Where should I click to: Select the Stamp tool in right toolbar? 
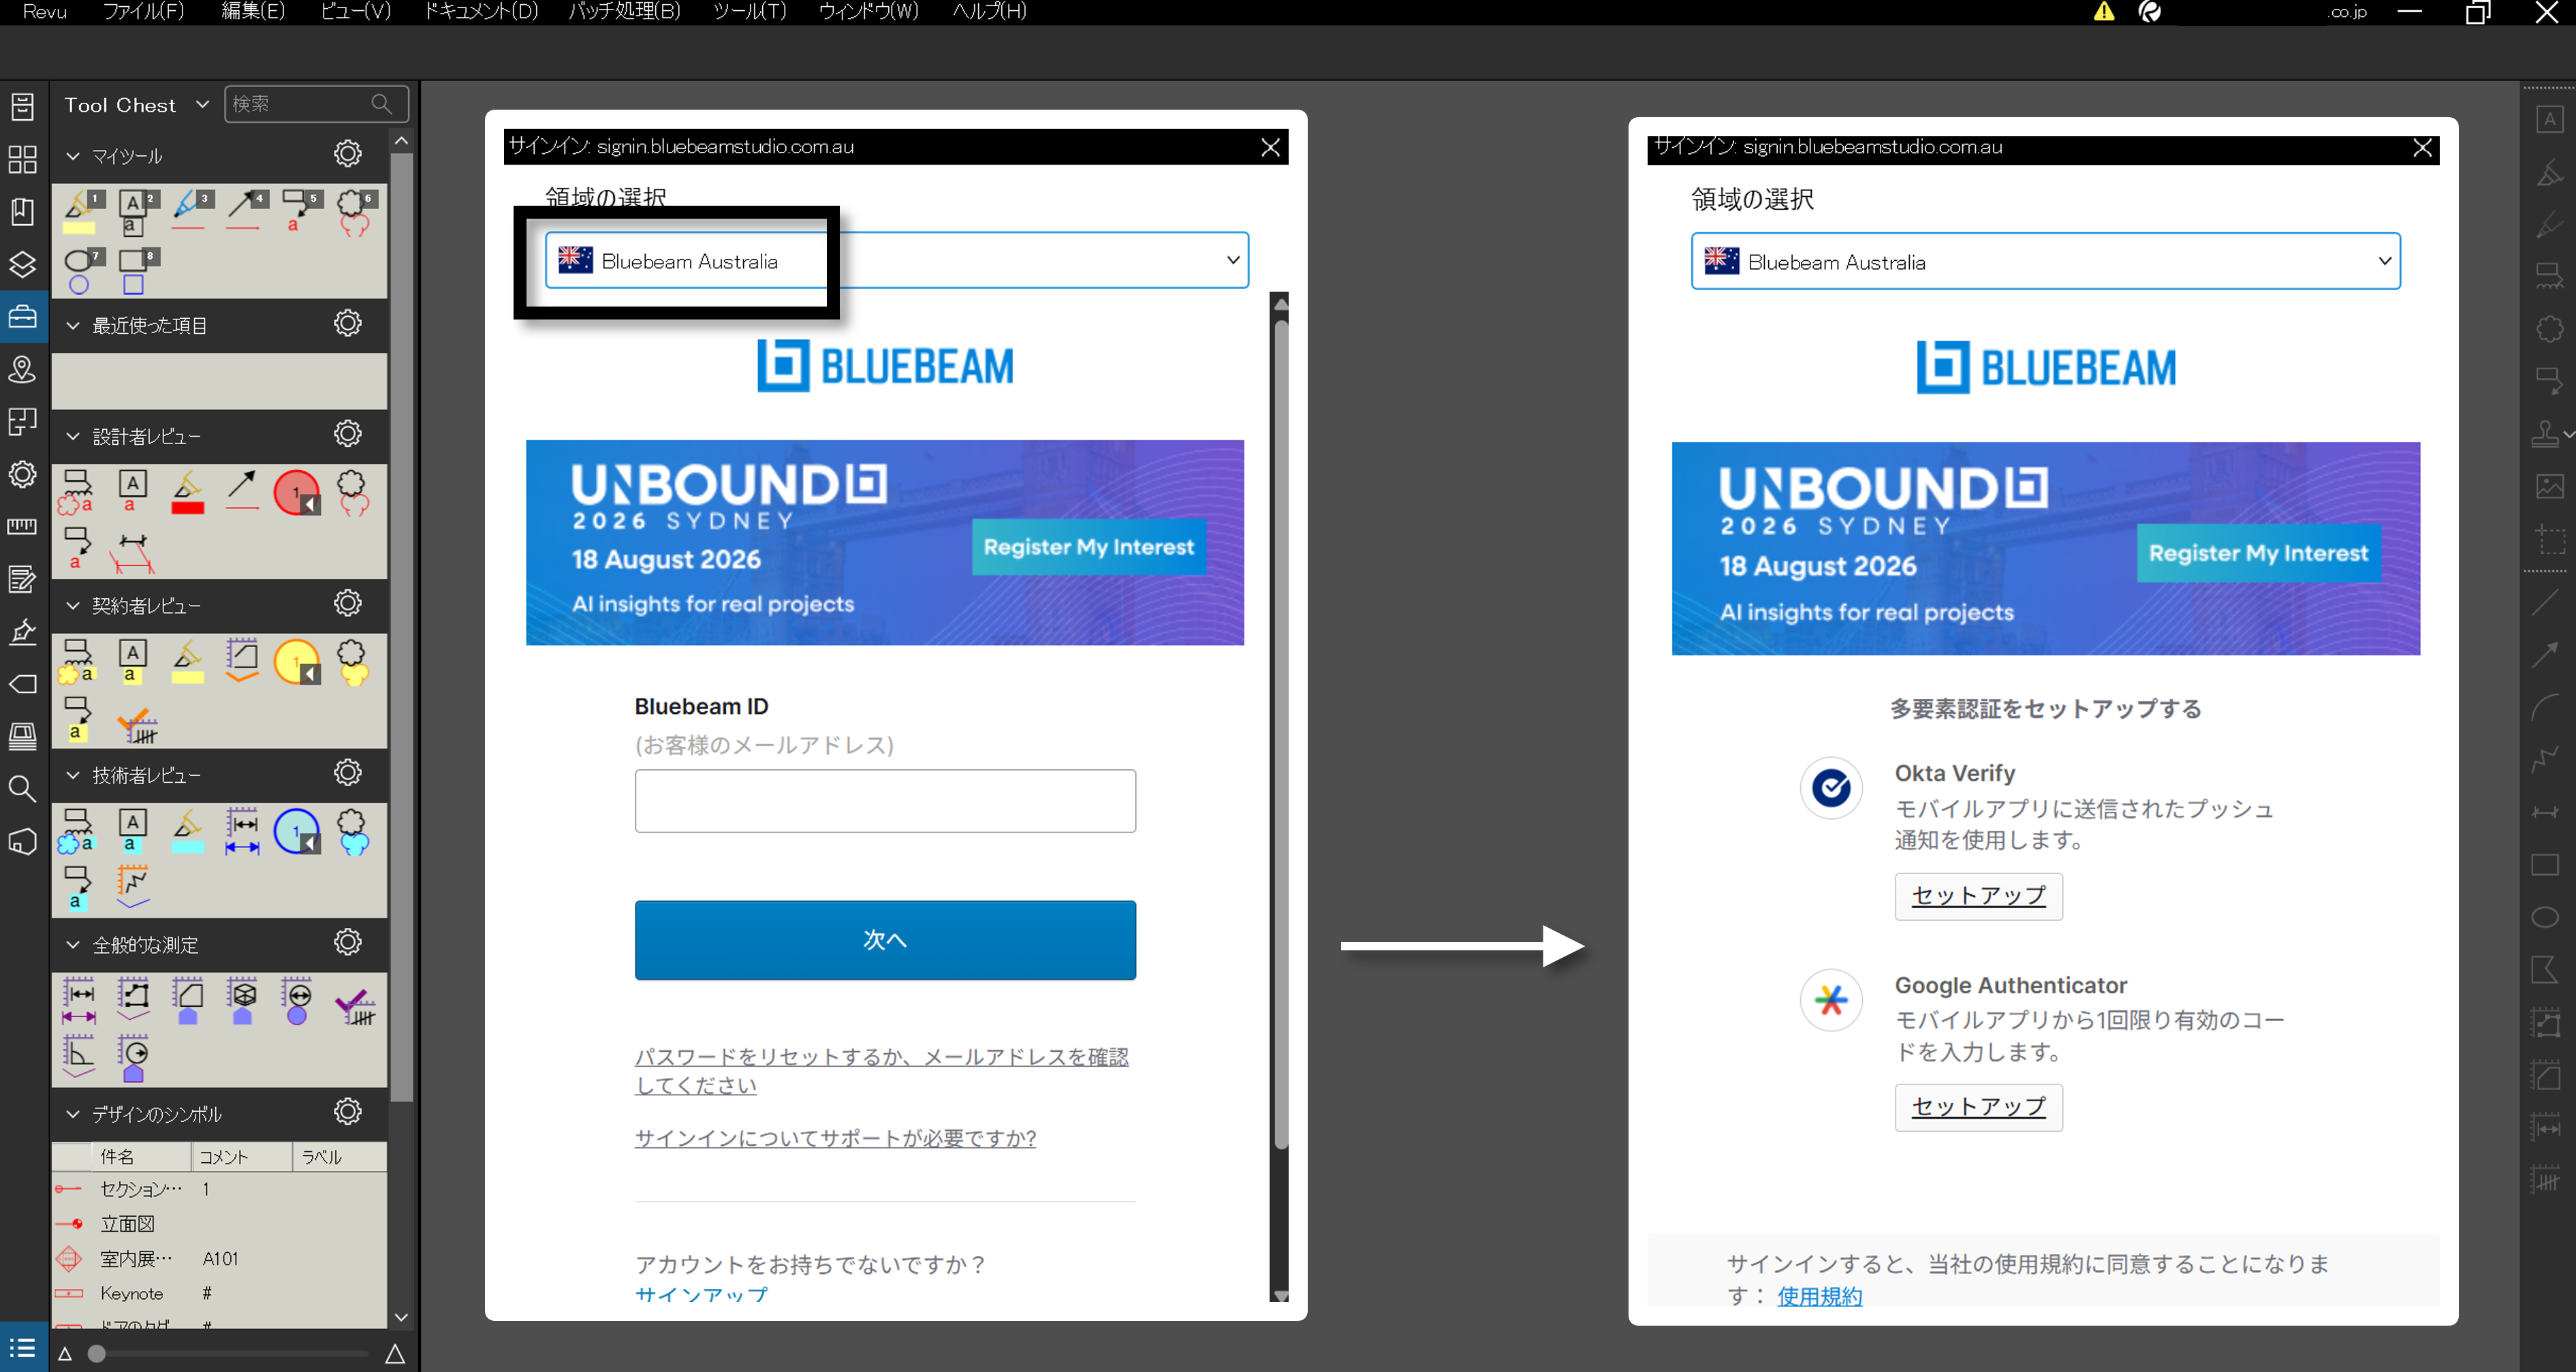[x=2545, y=434]
